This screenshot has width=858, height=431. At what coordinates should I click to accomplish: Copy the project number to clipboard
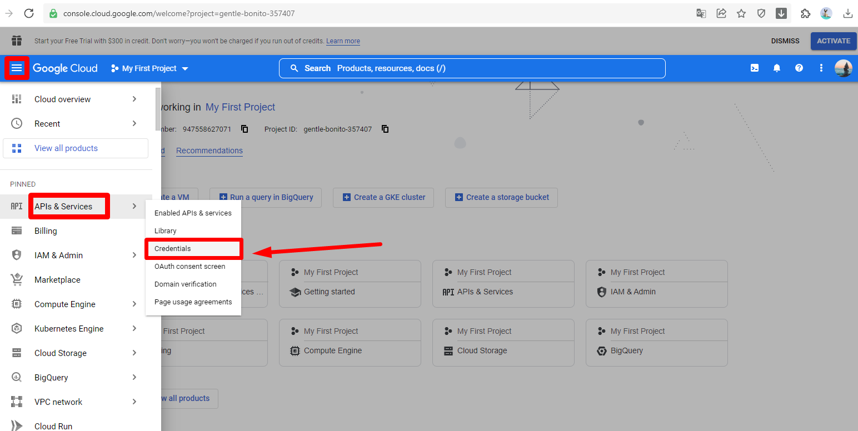245,129
